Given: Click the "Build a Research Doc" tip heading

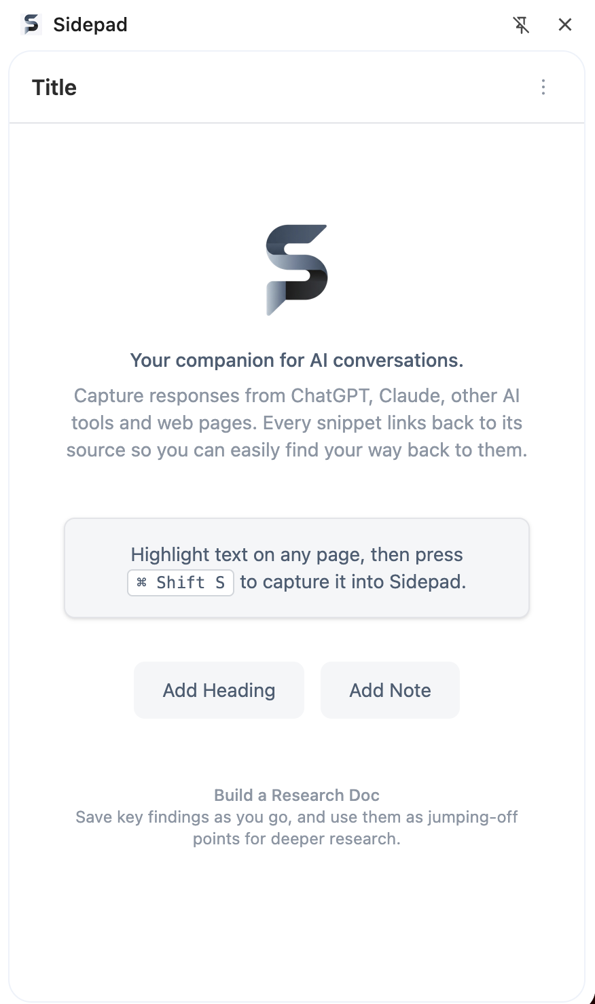Looking at the screenshot, I should pyautogui.click(x=297, y=795).
